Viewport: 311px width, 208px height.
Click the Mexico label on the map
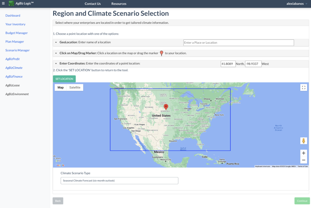159,152
